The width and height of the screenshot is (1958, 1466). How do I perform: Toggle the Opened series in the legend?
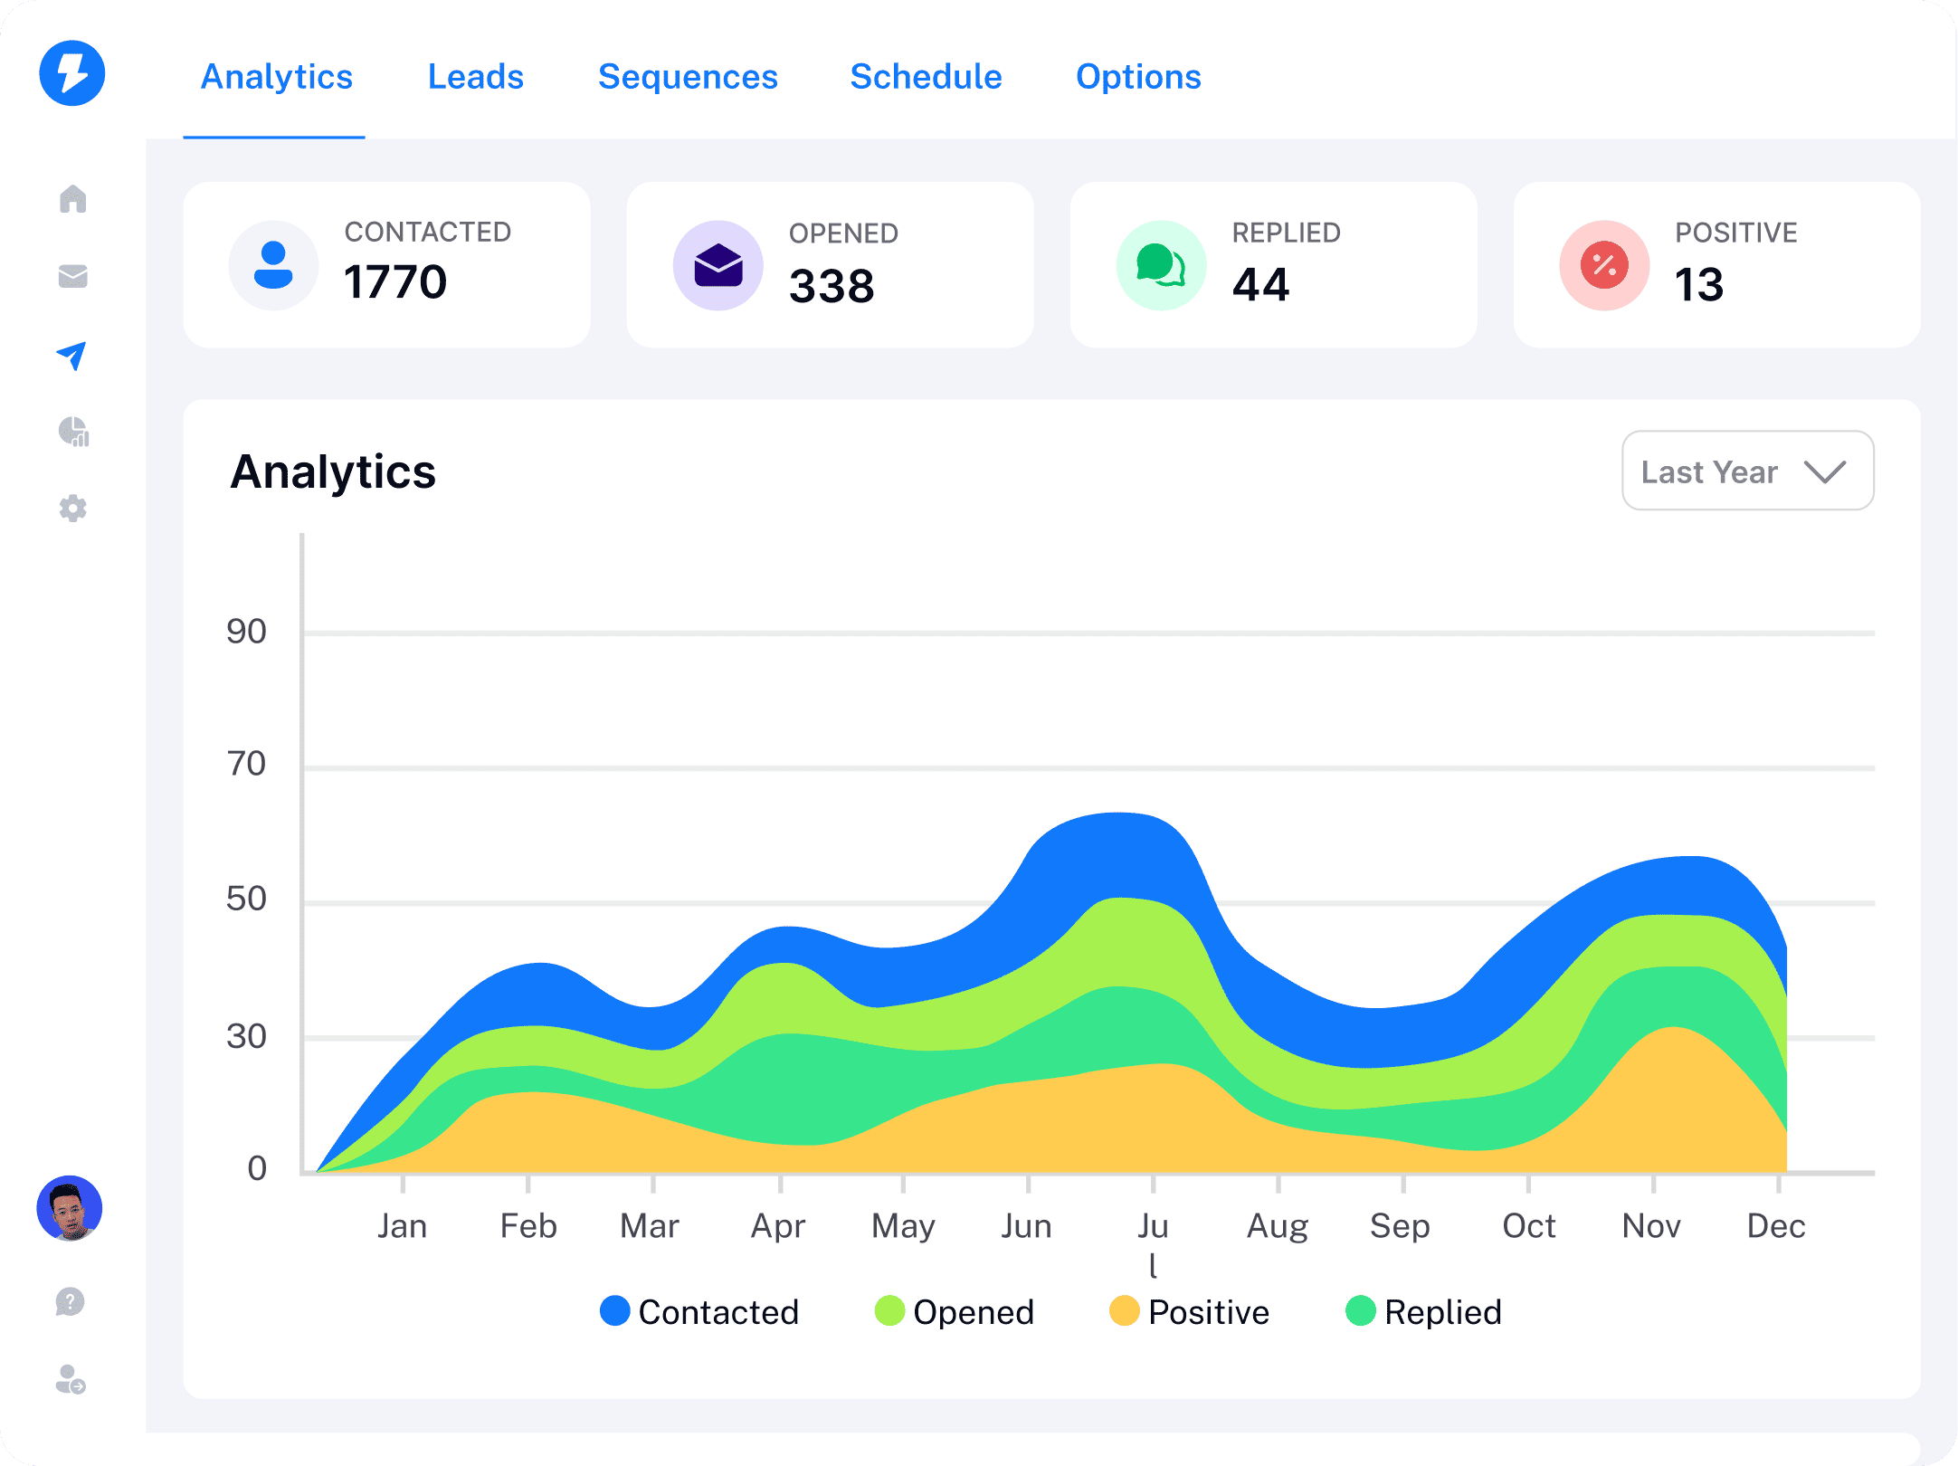pyautogui.click(x=955, y=1311)
